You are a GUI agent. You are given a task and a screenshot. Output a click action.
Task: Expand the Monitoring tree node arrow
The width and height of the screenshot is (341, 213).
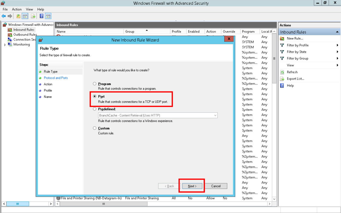(5, 45)
